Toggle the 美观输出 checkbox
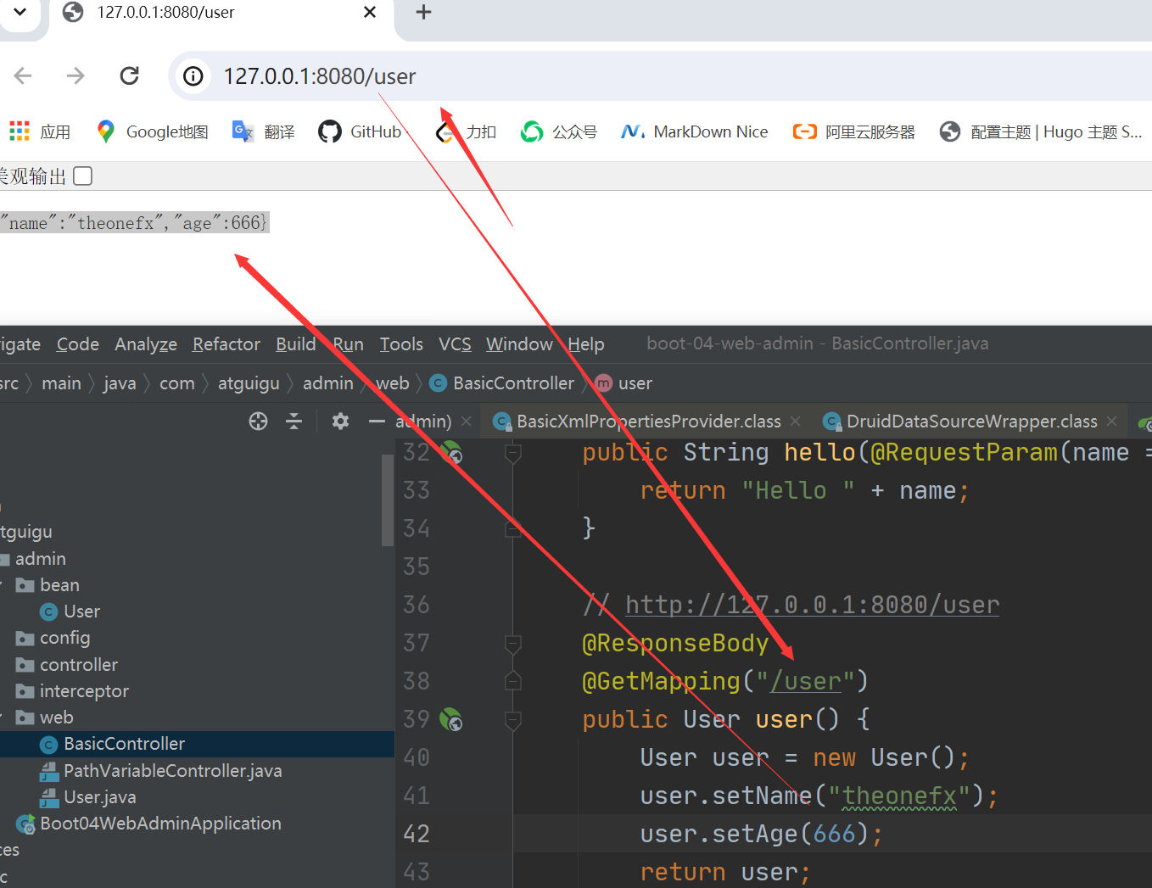 [82, 176]
